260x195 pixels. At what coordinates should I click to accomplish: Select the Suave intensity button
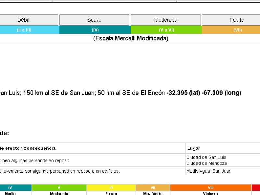pos(94,20)
